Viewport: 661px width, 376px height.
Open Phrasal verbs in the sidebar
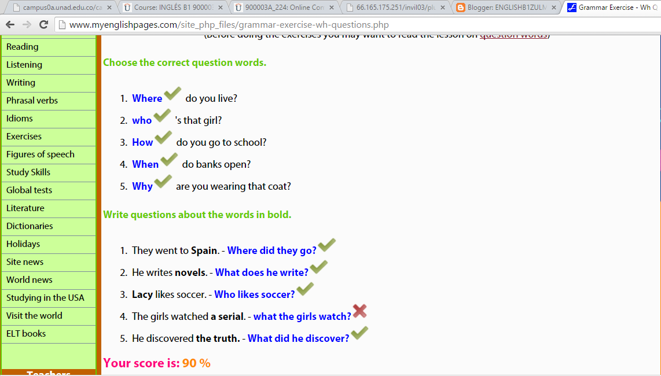point(49,101)
